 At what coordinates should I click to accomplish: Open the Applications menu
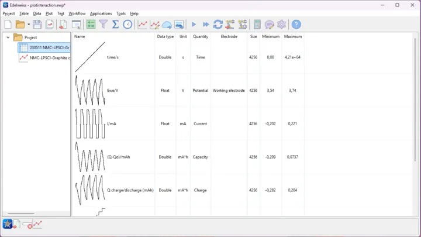[x=101, y=13]
